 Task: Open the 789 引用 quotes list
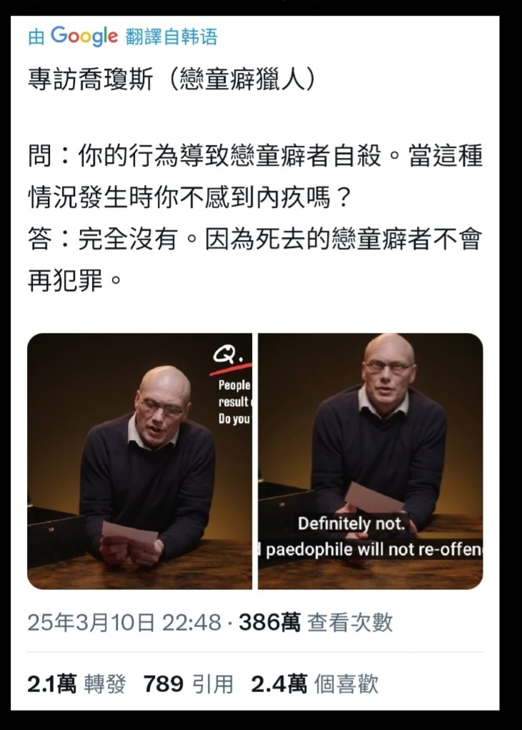pyautogui.click(x=189, y=684)
